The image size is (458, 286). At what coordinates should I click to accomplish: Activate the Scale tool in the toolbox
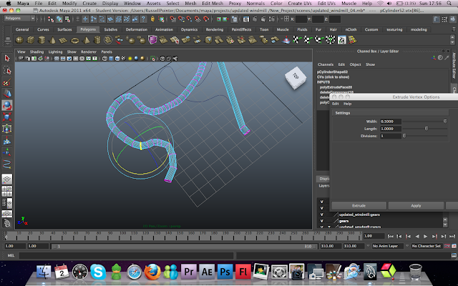6,117
